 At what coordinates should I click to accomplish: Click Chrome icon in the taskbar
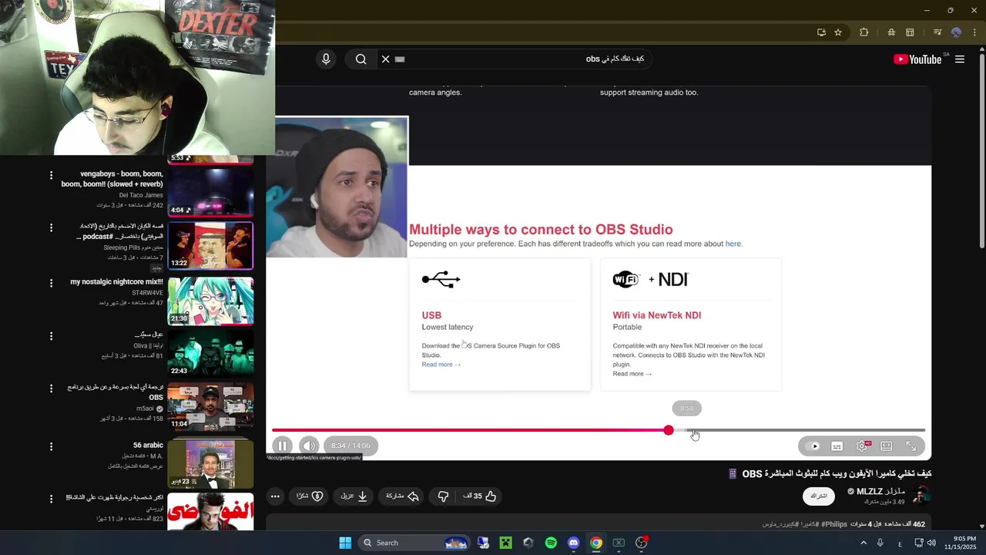tap(595, 543)
